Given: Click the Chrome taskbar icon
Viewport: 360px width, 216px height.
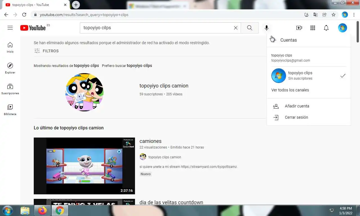Looking at the screenshot, I should 60,210.
